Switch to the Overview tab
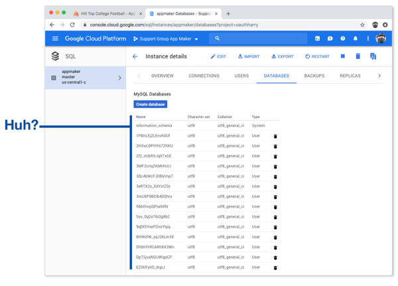Image resolution: width=398 pixels, height=286 pixels. pyautogui.click(x=163, y=76)
